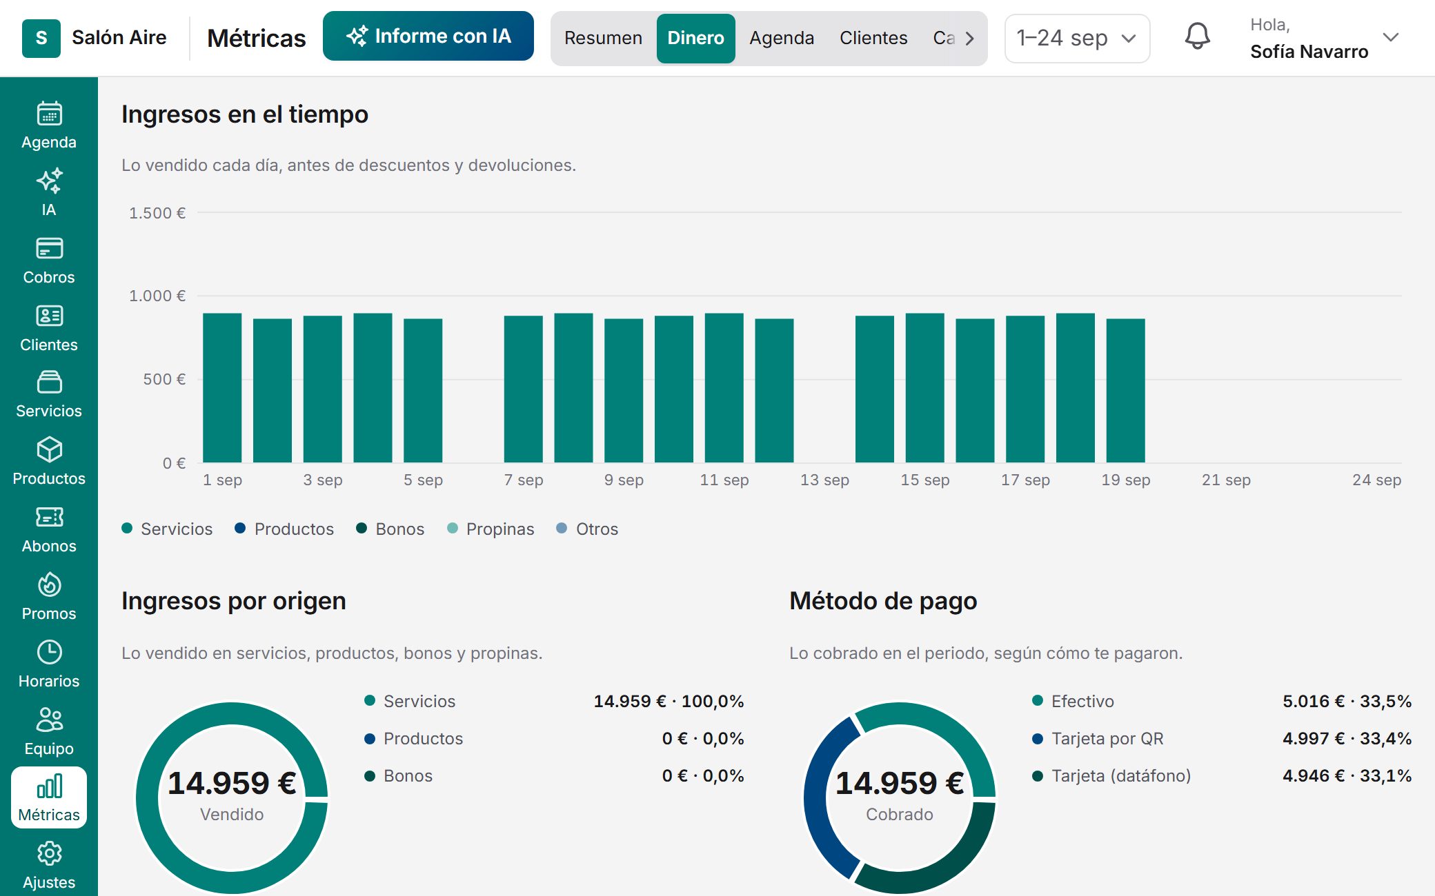Open the notifications bell

pos(1198,37)
